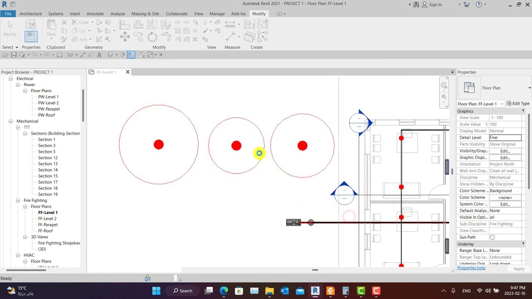Toggle the Properties palette button in ribbon

coord(31,37)
